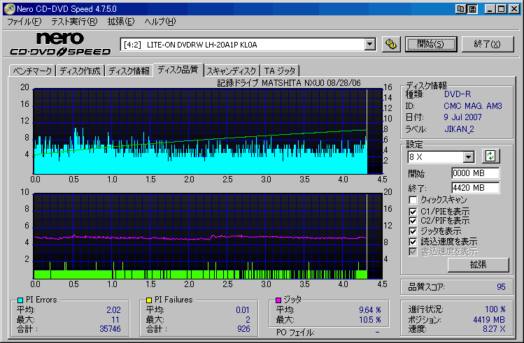Click the 開始 field showing 0000 MB
This screenshot has width=524, height=343.
coord(475,173)
